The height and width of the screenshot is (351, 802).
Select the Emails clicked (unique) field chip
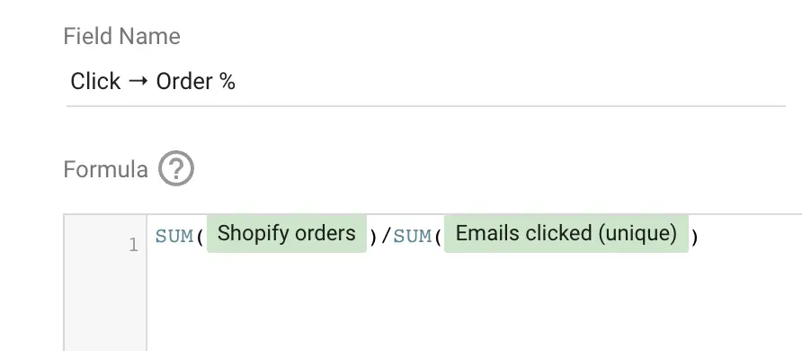pos(566,233)
